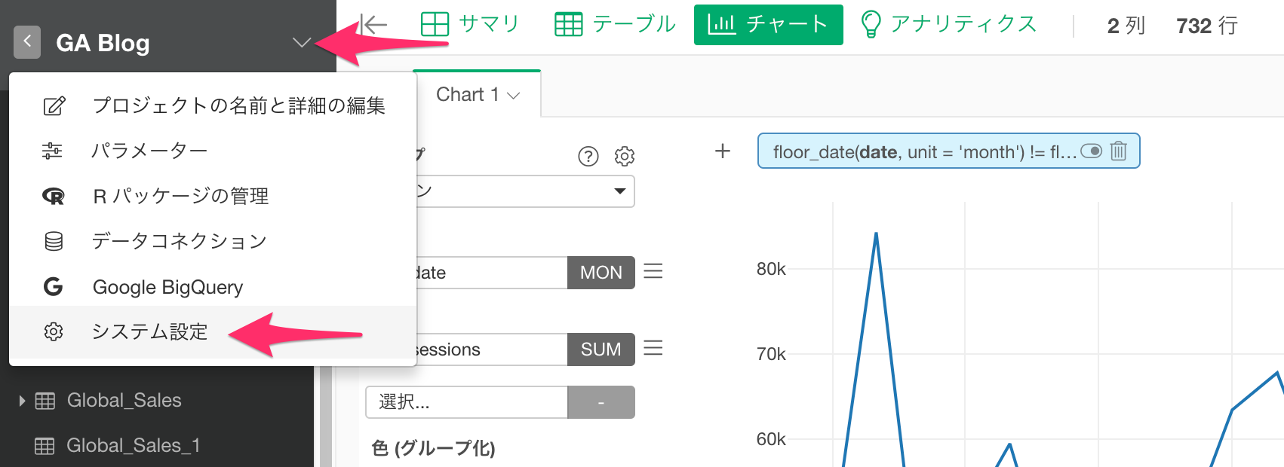Open chart settings gear icon
This screenshot has height=467, width=1284.
coord(625,156)
